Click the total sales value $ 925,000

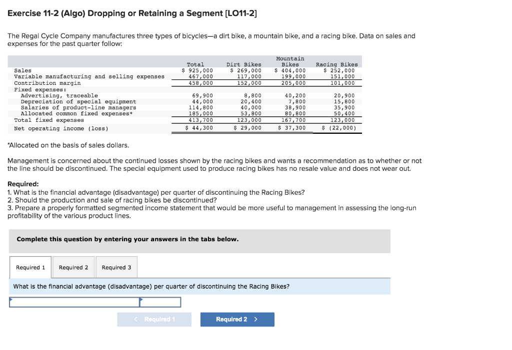click(x=197, y=70)
